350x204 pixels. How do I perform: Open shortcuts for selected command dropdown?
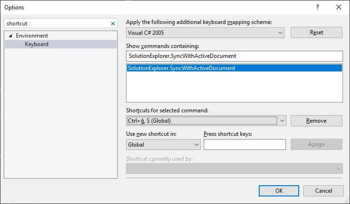[282, 121]
